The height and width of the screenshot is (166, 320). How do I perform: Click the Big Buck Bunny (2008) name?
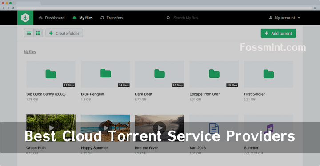(46, 94)
